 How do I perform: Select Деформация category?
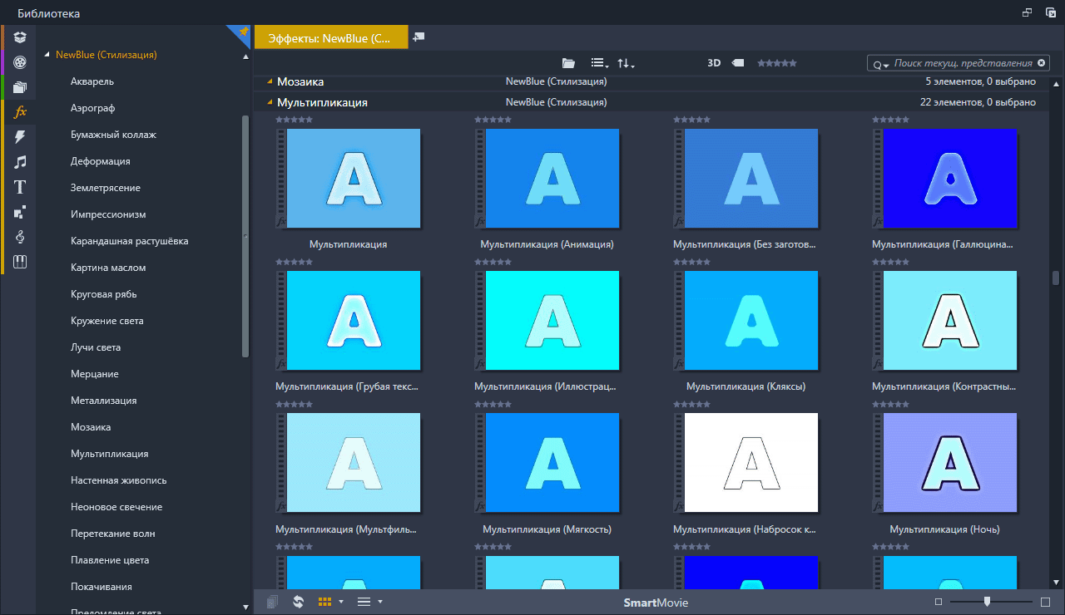coord(101,161)
